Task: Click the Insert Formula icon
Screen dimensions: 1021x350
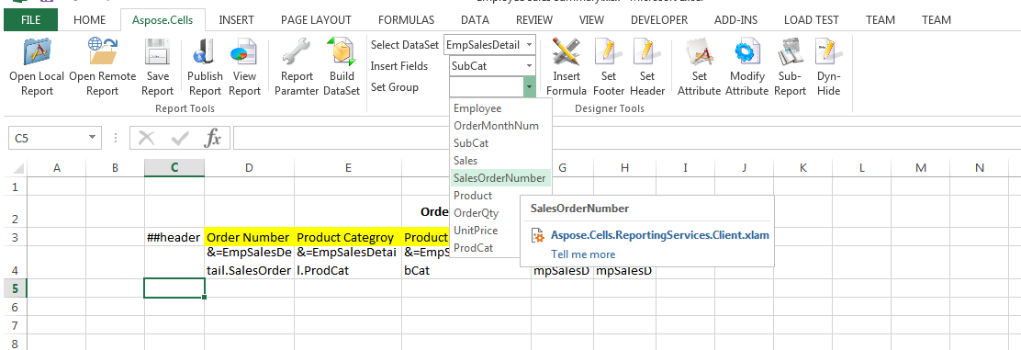Action: pyautogui.click(x=566, y=52)
